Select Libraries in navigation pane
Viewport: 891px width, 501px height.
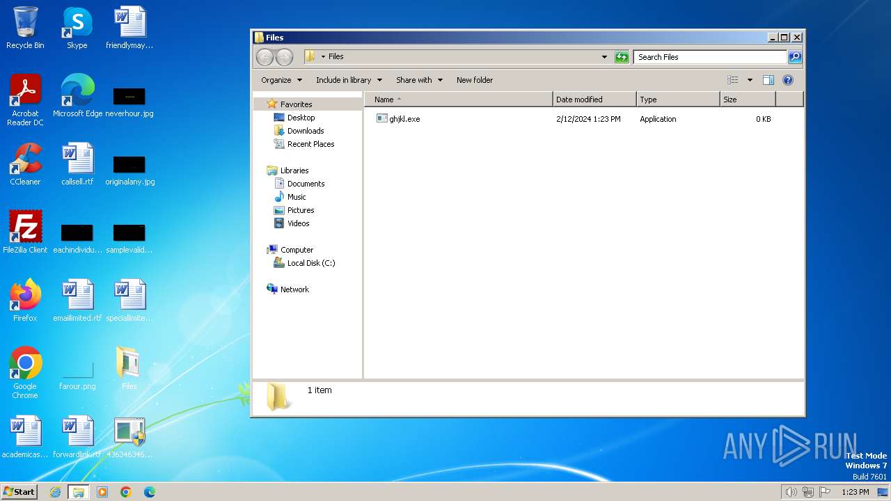coord(294,170)
